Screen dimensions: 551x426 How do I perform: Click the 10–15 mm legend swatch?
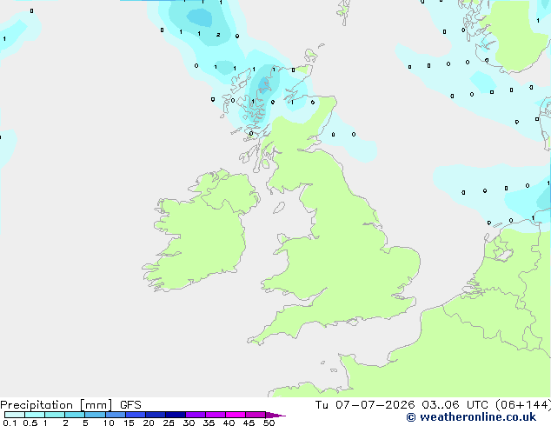[x=115, y=415]
